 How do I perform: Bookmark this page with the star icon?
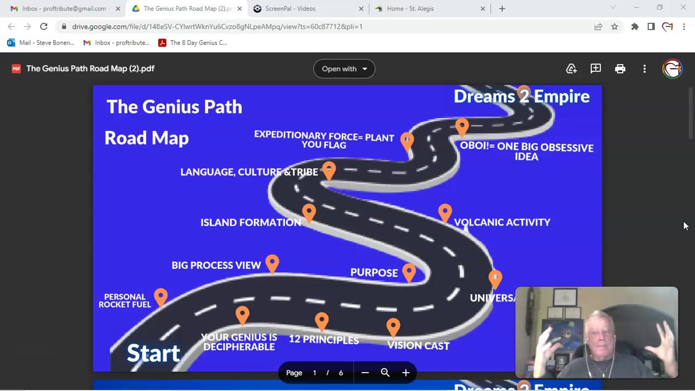tap(615, 26)
